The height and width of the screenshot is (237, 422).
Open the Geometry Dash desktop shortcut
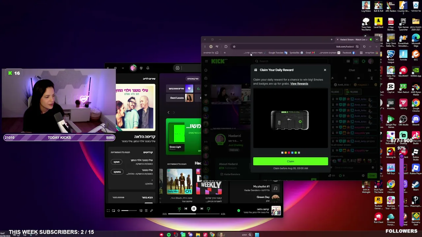(416, 218)
